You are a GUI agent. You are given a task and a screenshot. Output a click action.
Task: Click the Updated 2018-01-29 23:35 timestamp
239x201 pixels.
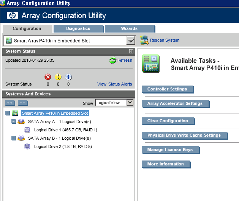click(30, 60)
